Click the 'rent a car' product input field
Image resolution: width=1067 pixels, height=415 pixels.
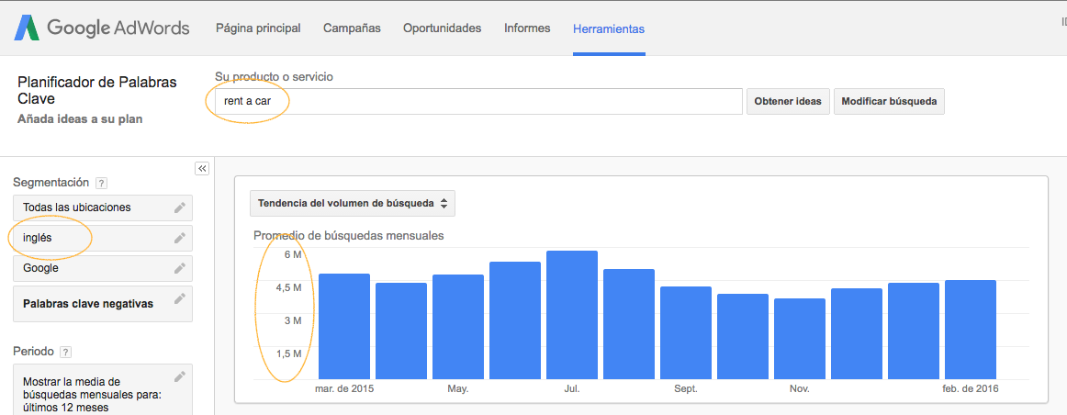point(478,101)
